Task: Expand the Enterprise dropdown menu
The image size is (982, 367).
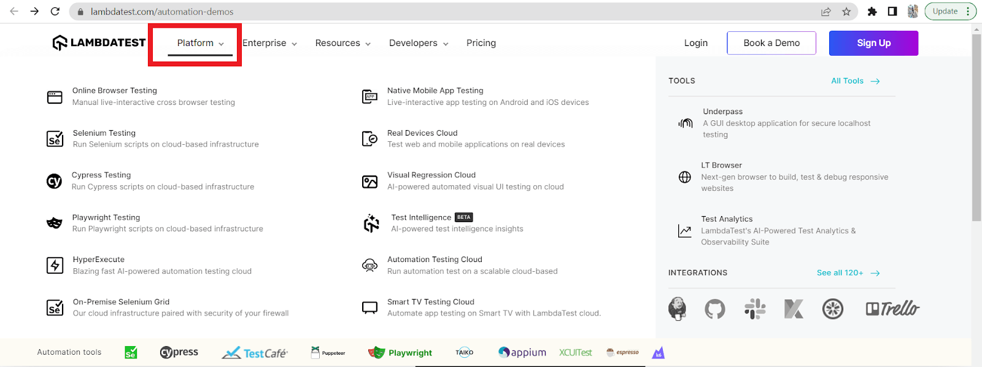Action: [x=269, y=43]
